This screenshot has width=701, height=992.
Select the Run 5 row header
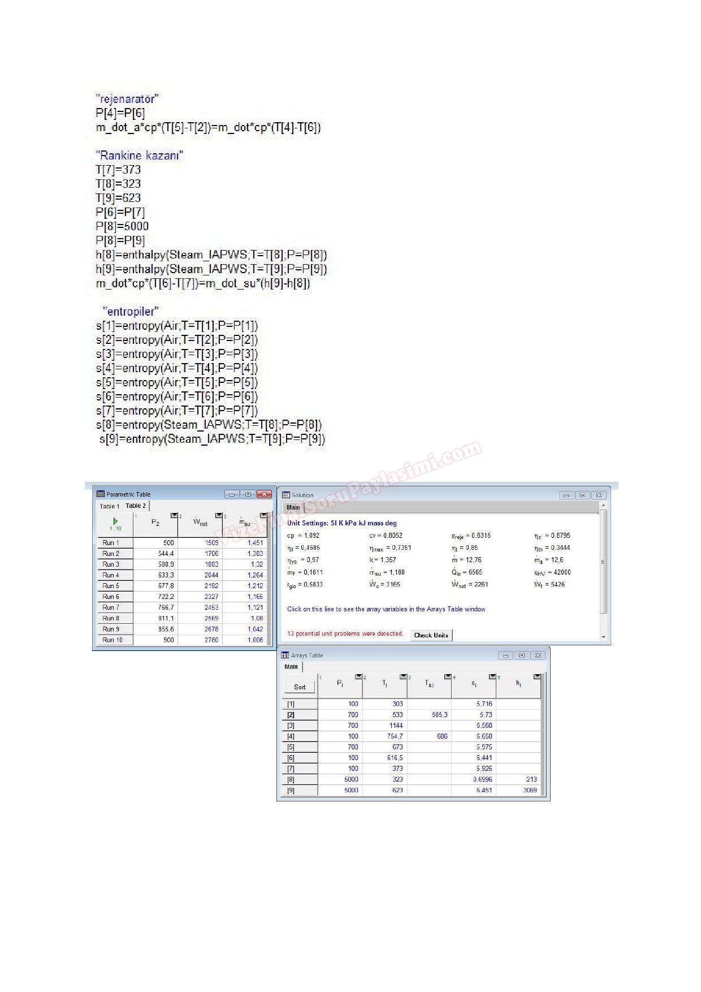click(x=111, y=586)
